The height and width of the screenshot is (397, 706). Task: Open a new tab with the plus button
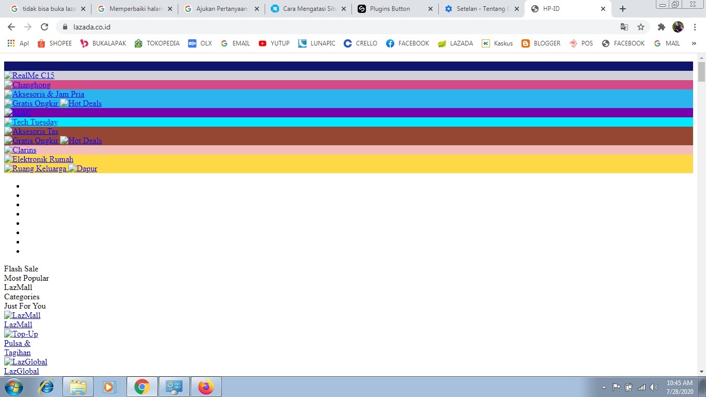[x=623, y=9]
